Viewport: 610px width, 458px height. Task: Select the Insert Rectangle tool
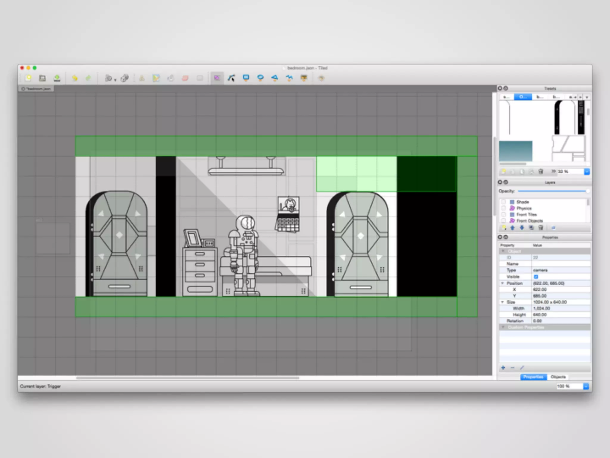pyautogui.click(x=246, y=78)
